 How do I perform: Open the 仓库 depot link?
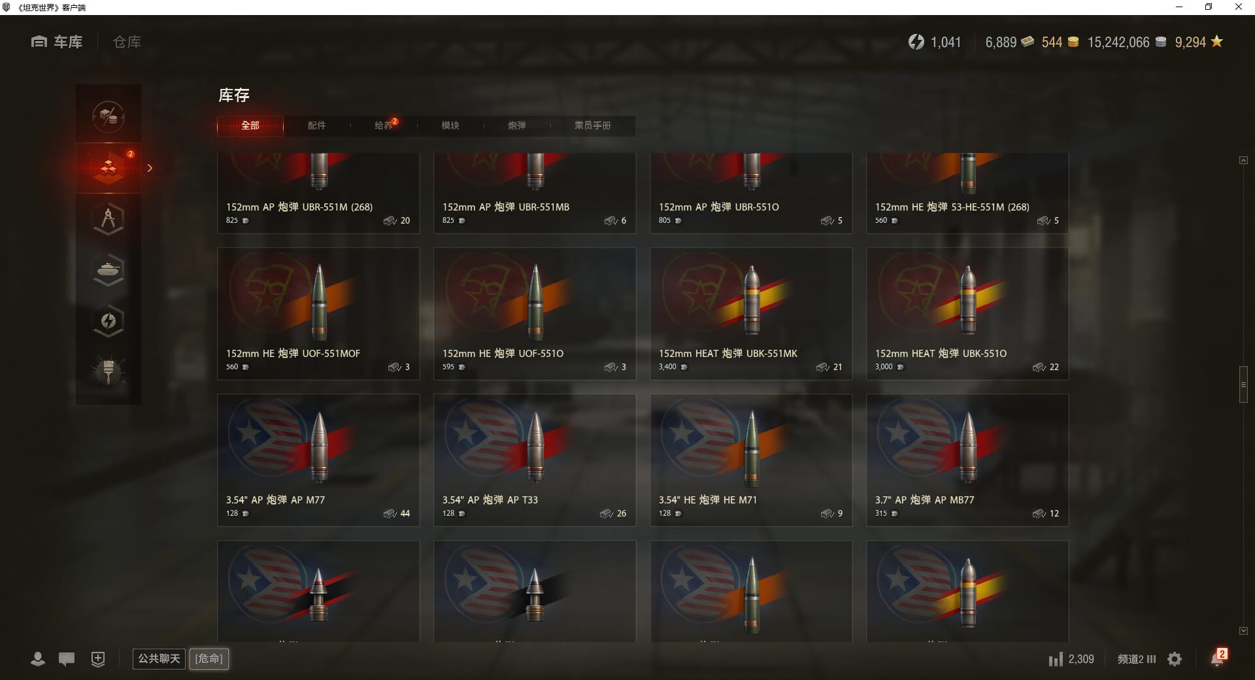[127, 42]
